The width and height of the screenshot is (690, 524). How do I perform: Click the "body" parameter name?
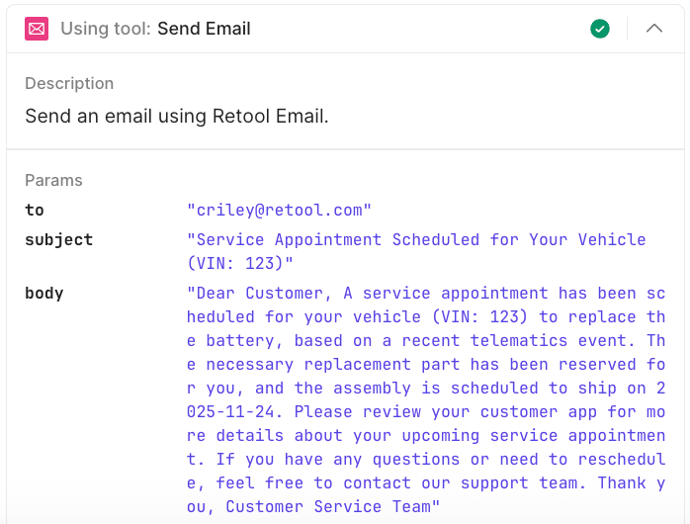coord(43,293)
